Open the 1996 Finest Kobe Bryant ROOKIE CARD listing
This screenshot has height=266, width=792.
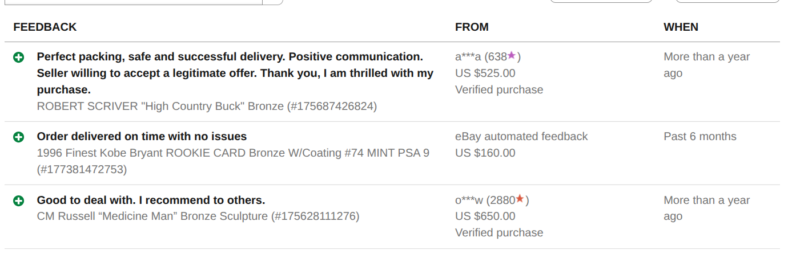coord(233,153)
